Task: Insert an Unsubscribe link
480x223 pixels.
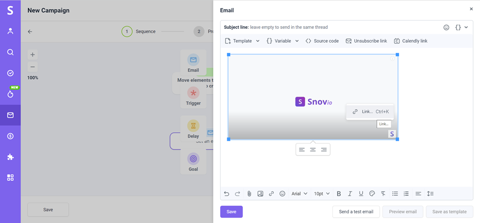Action: point(366,41)
